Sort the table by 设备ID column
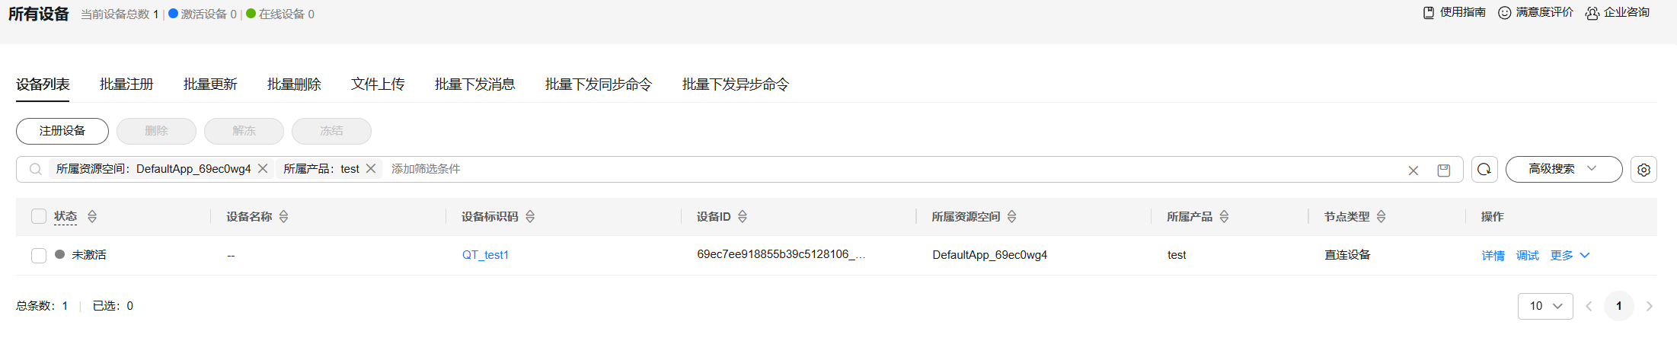Viewport: 1677px width, 341px height. tap(743, 217)
